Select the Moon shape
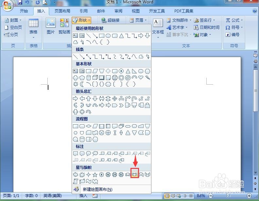Image resolution: width=259 pixels, height=201 pixels. (82, 84)
